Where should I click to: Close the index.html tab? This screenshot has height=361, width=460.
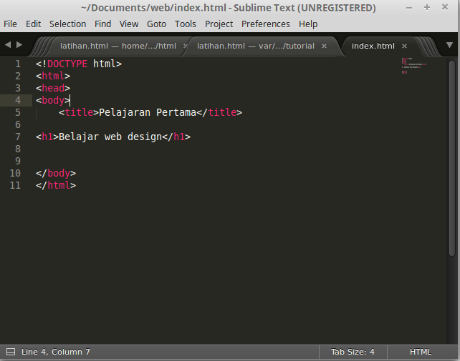tap(404, 46)
